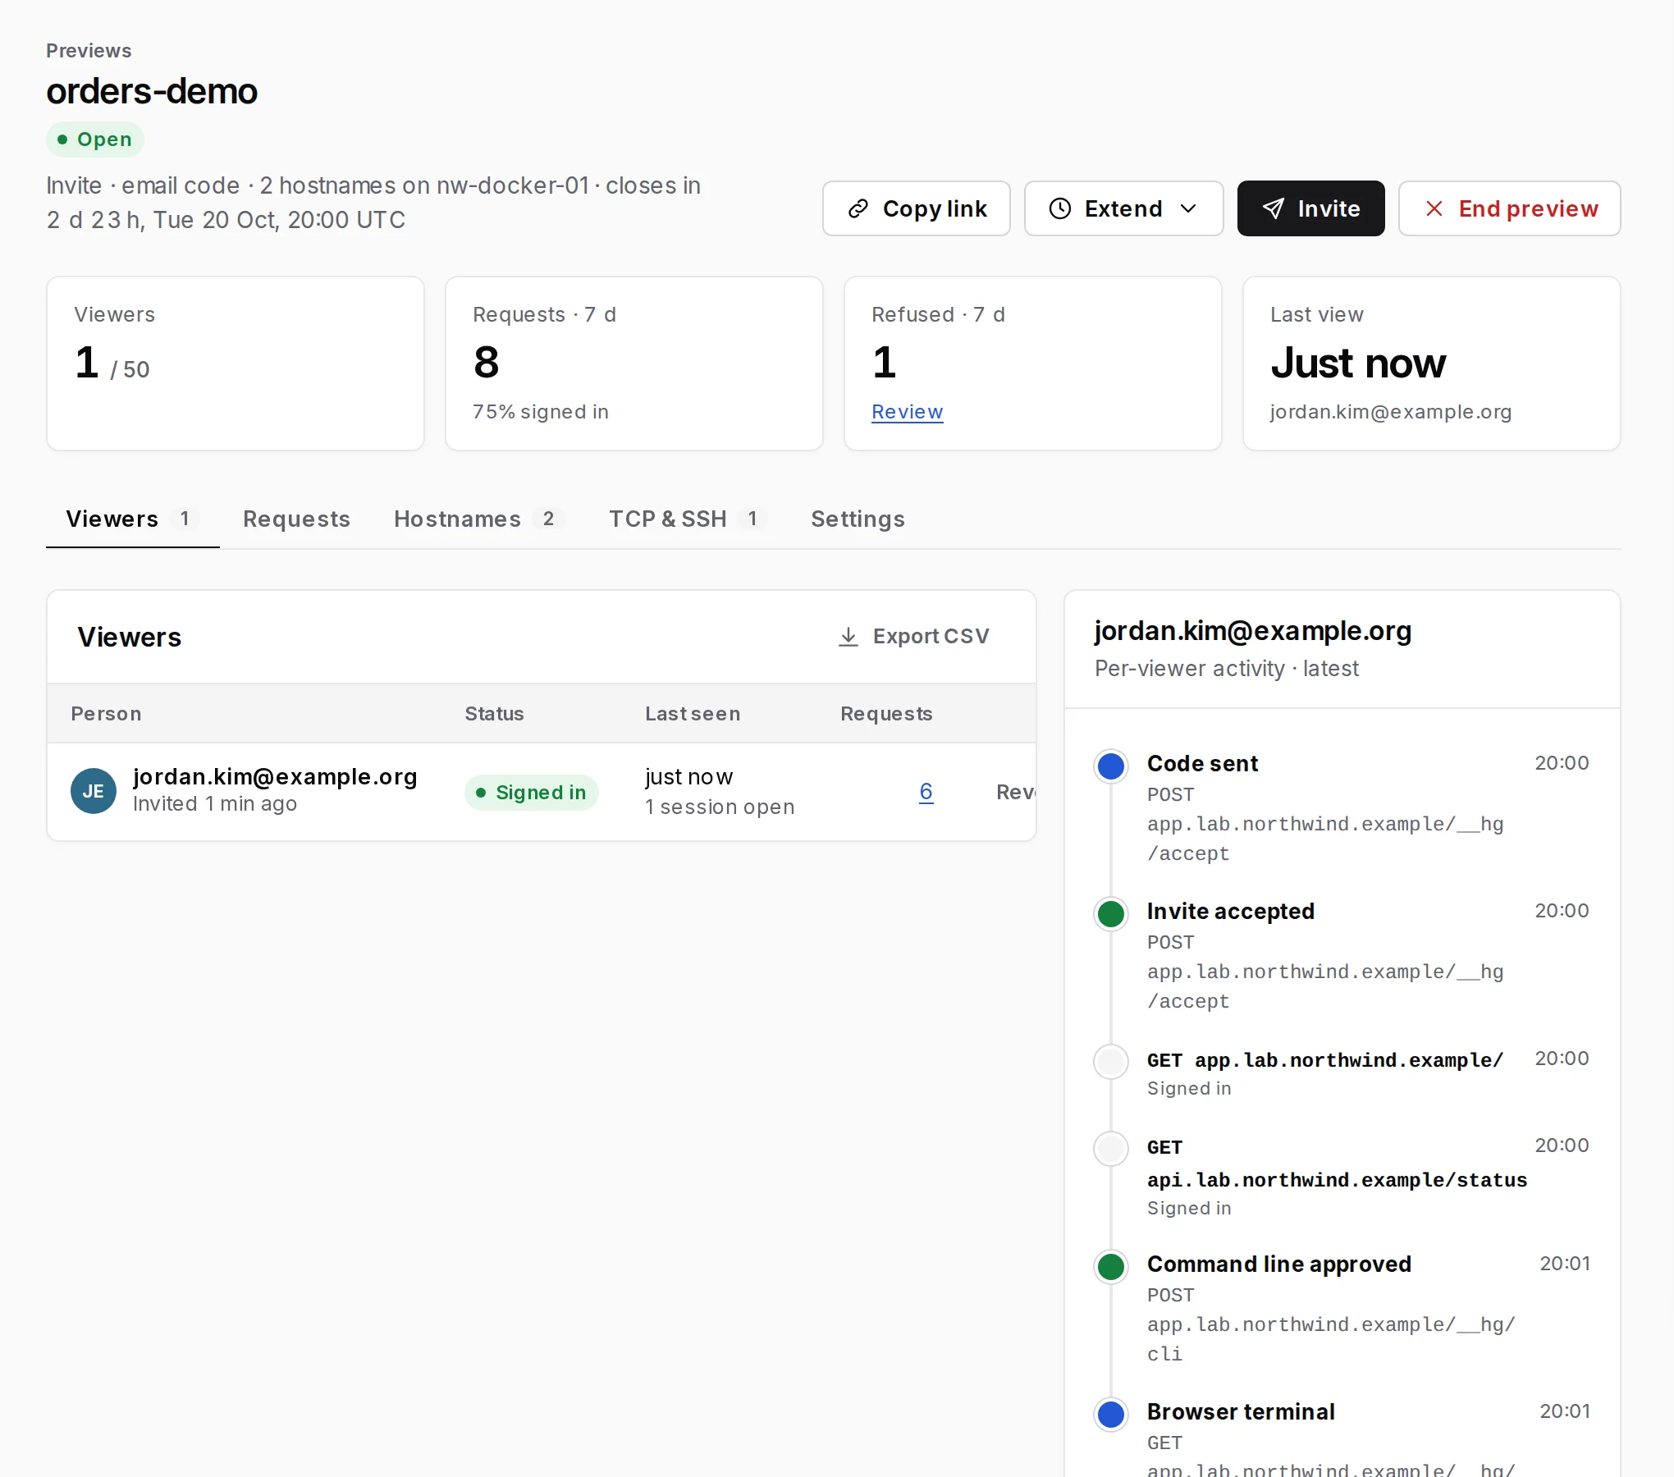
Task: Click the Requests 7 d stat card
Action: point(634,364)
